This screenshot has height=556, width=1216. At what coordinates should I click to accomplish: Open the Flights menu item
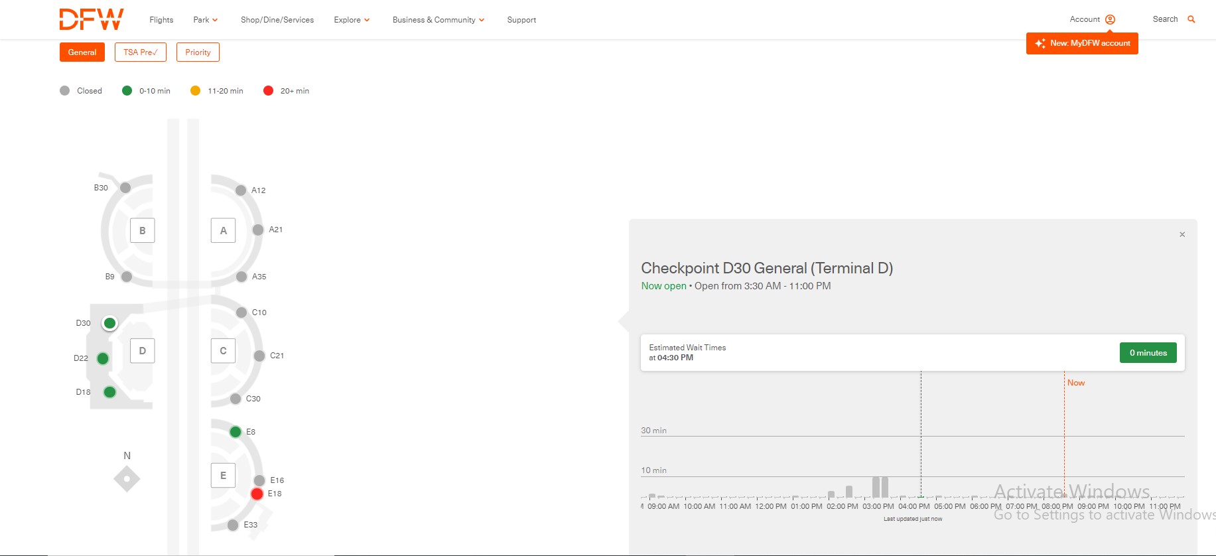161,20
